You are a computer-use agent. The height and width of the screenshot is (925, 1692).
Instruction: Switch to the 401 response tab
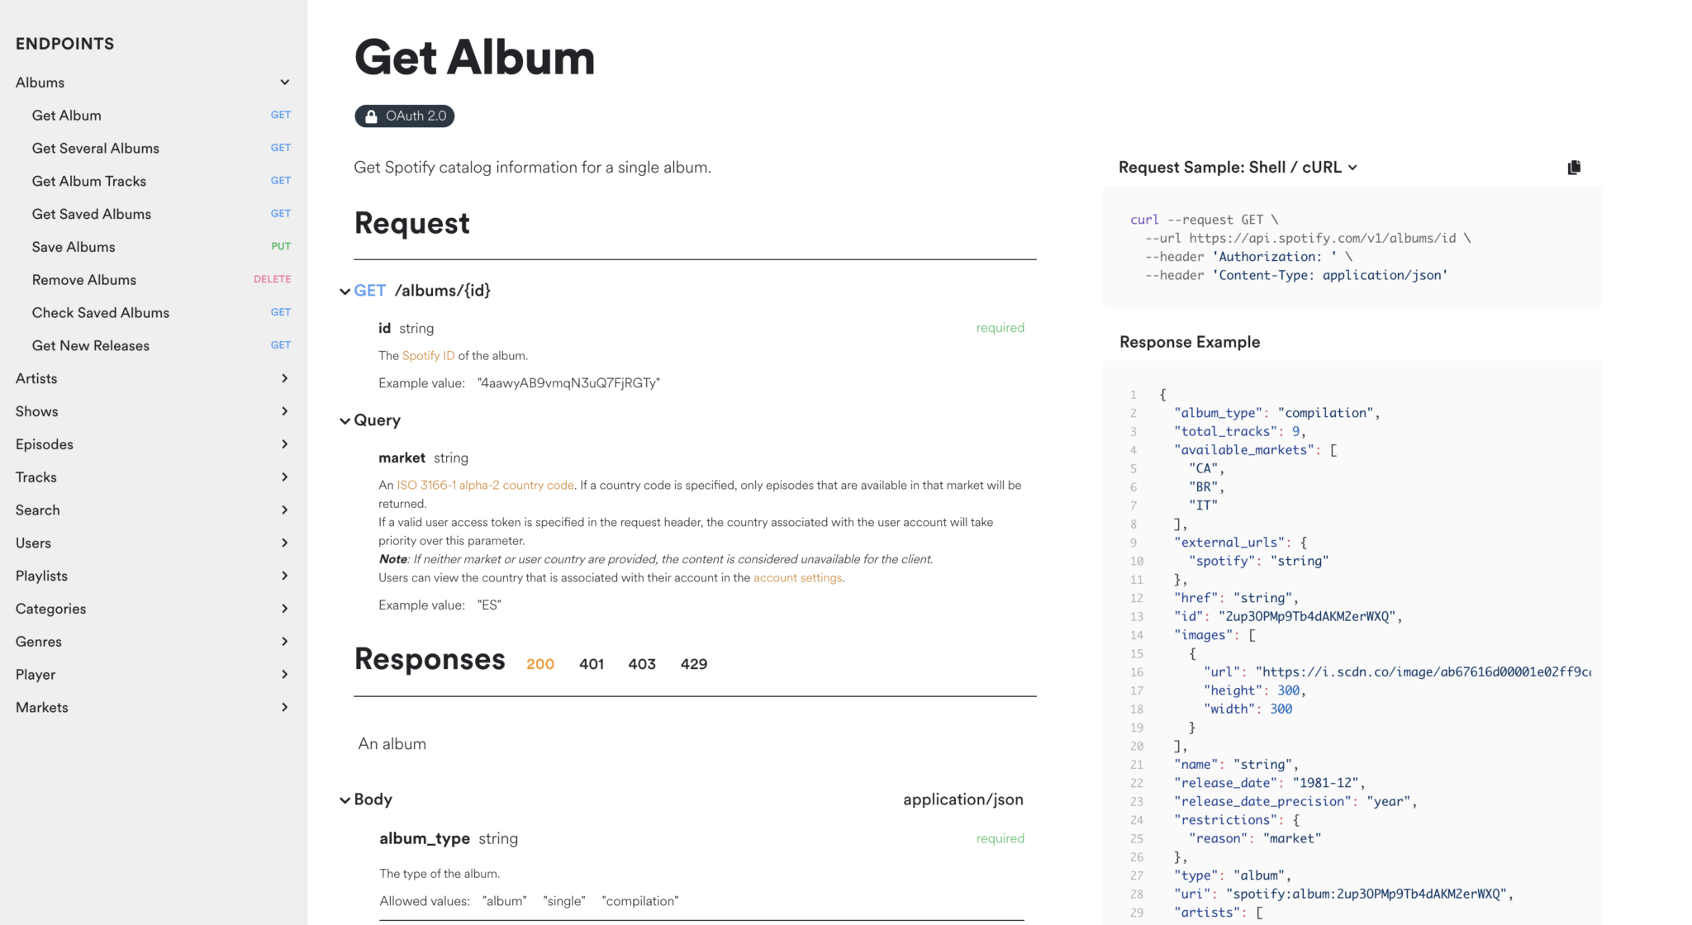tap(591, 664)
